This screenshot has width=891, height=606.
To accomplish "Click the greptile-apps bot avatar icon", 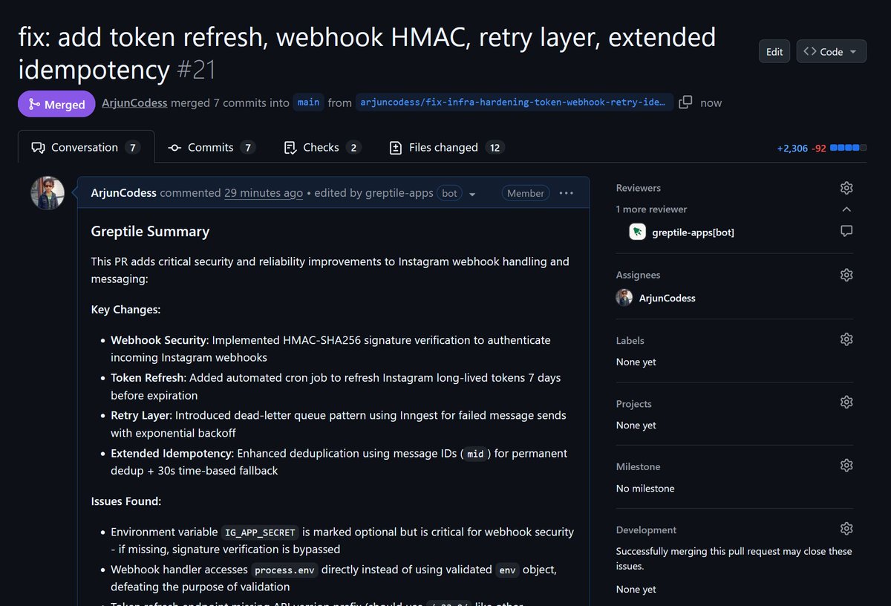I will click(637, 232).
